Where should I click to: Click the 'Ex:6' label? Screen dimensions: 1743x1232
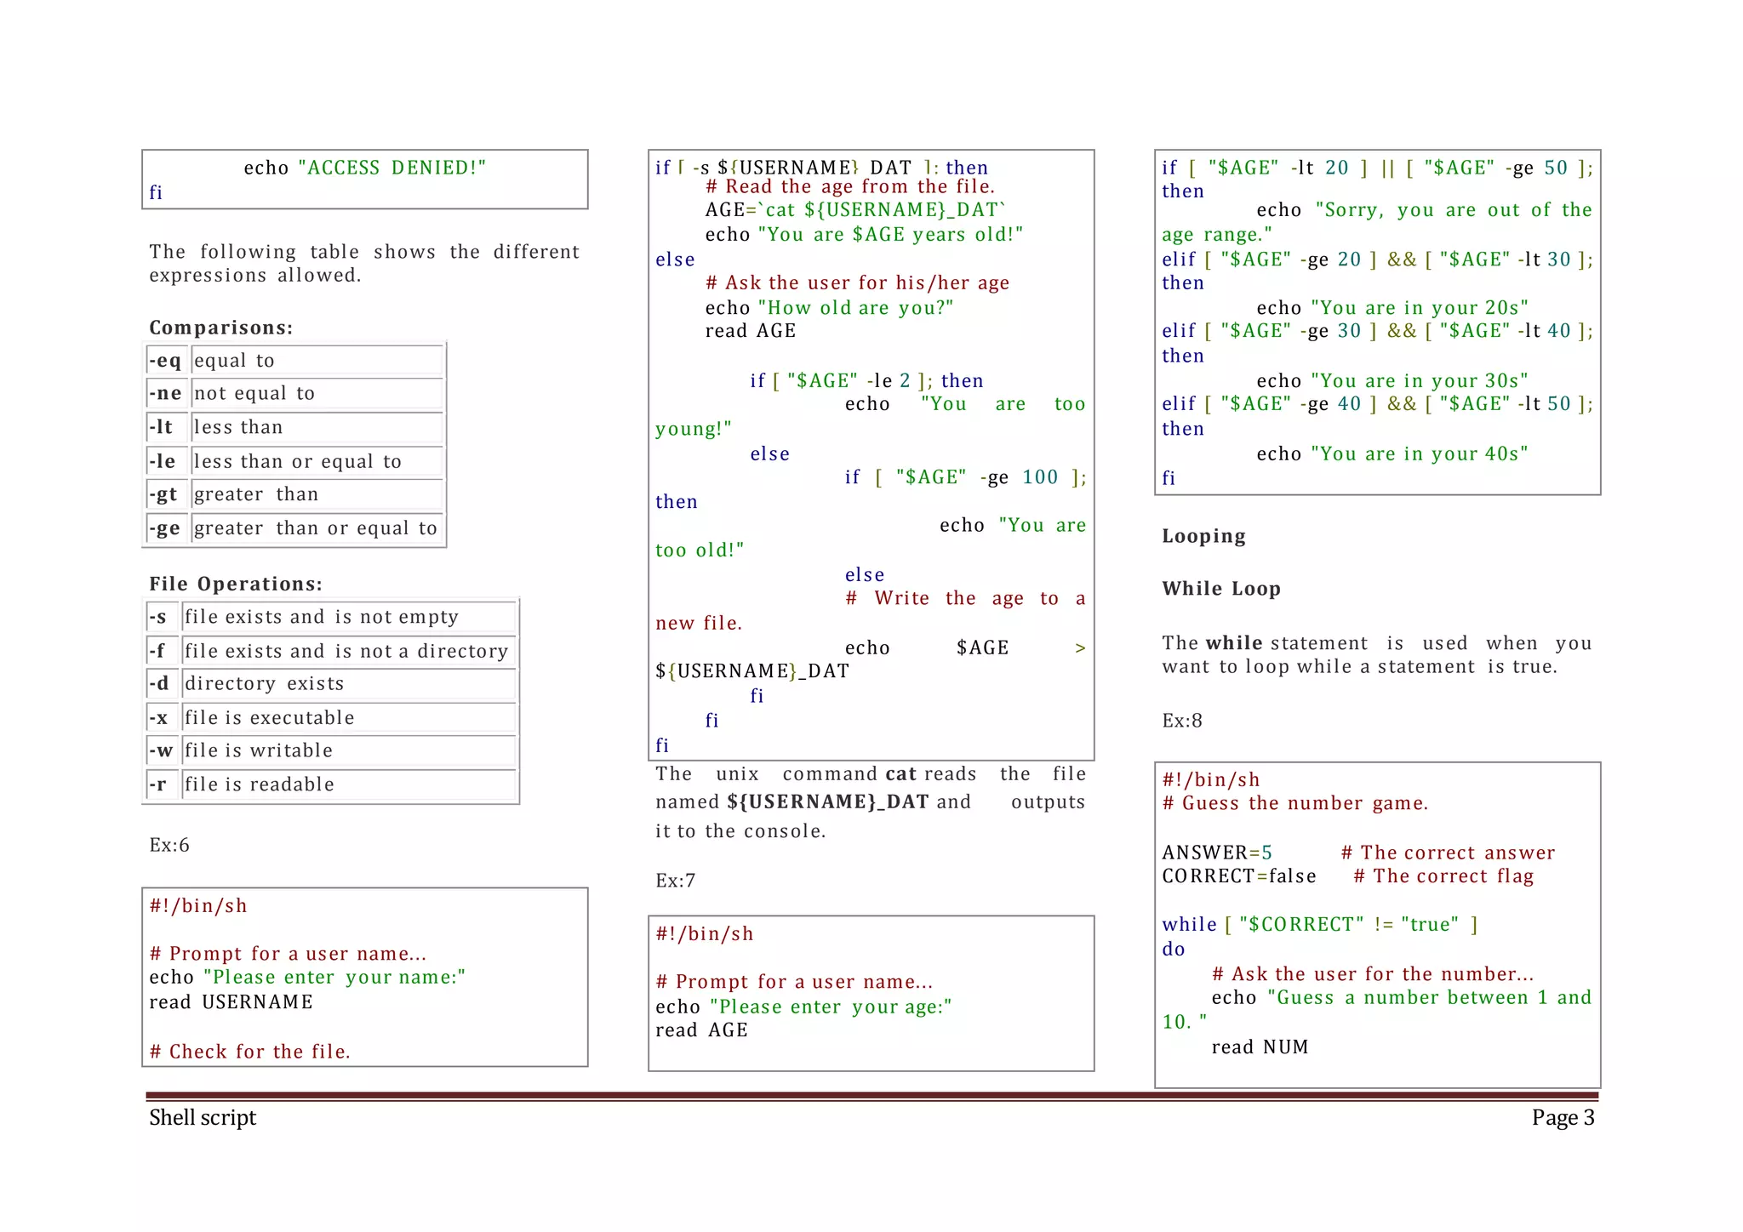pos(169,845)
